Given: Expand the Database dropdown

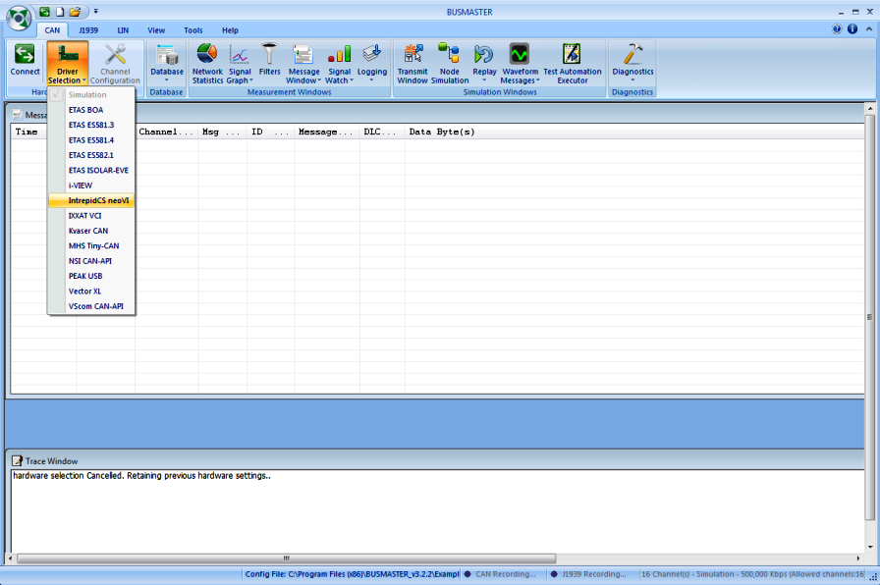Looking at the screenshot, I should point(166,63).
